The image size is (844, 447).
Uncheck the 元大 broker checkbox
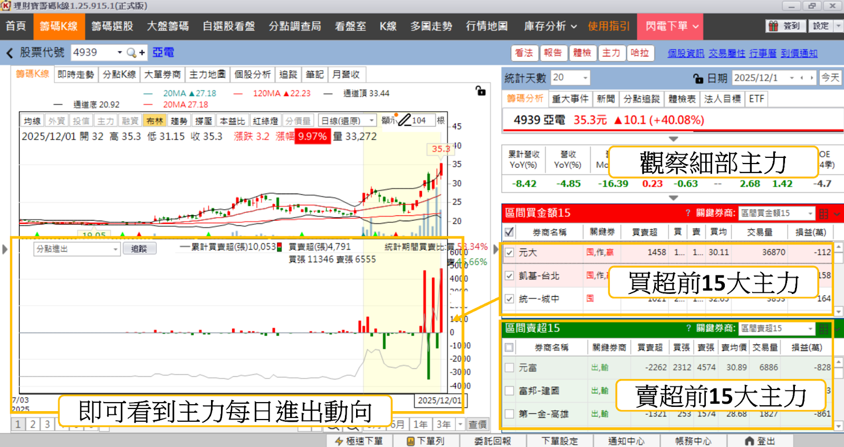[509, 253]
